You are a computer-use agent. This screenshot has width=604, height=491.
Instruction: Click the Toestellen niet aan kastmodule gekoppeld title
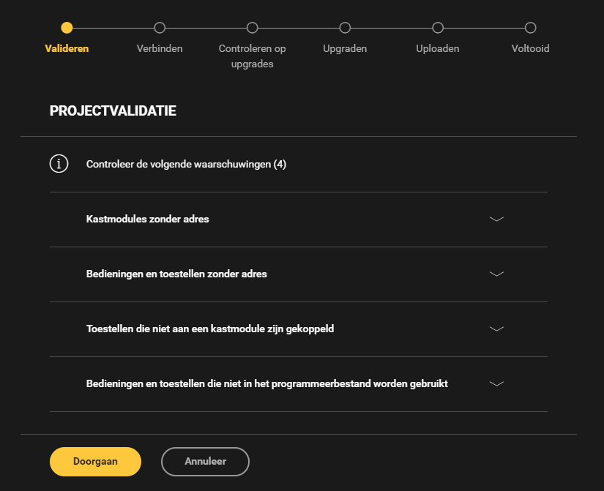209,329
